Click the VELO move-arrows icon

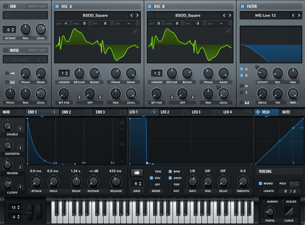(258, 112)
